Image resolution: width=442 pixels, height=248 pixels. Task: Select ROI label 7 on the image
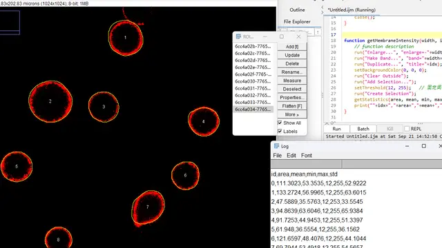point(147,207)
